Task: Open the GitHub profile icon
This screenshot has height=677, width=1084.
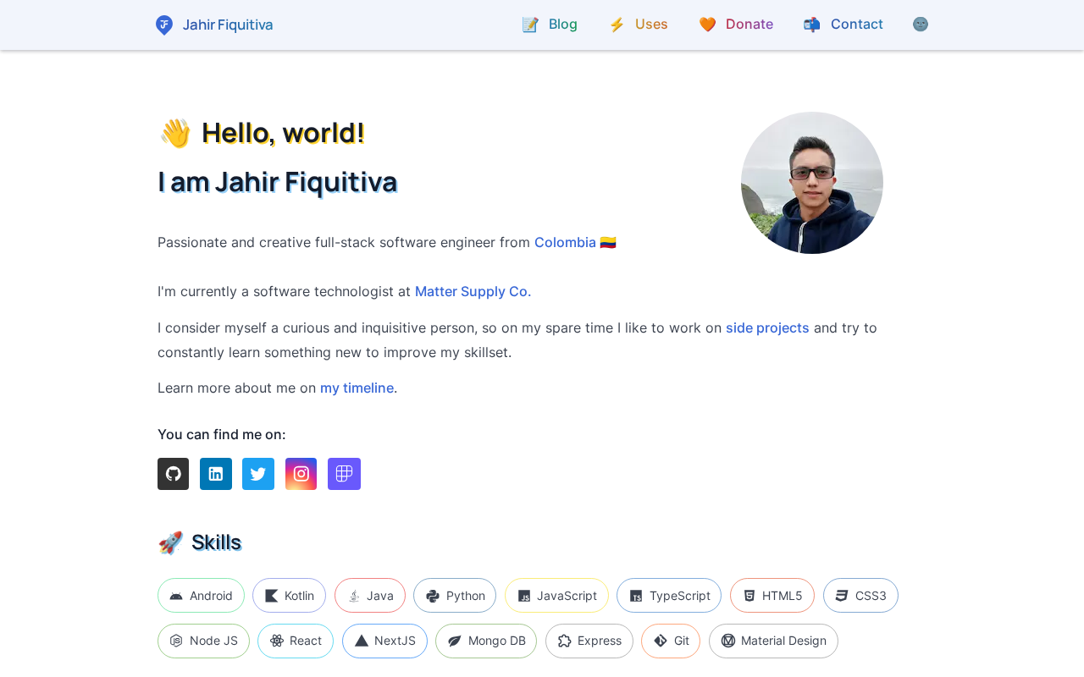Action: 173,474
